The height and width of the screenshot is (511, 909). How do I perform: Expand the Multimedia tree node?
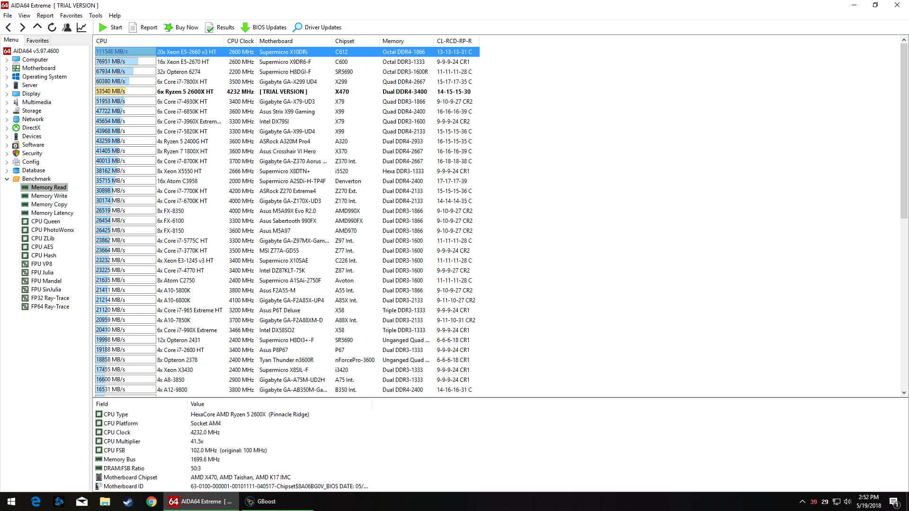pyautogui.click(x=7, y=103)
